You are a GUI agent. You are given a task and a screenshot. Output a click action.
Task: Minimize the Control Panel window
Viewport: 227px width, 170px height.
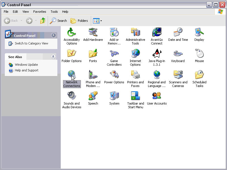(209, 5)
